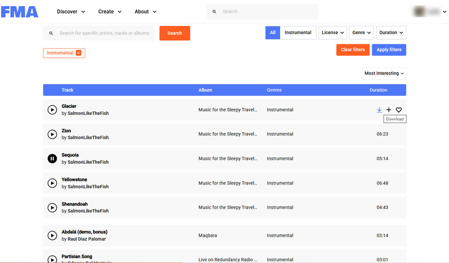Click the Instrumental genre in Sequoia row
Screen dimensions: 449x263
point(280,159)
